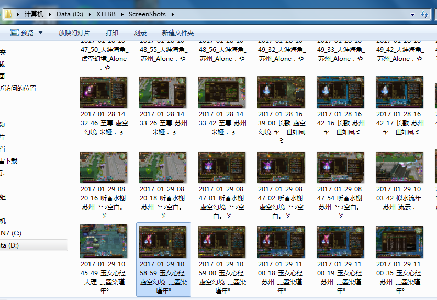Viewport: 437px width, 300px height.
Task: Click file name 49_32_天涯海角_苏州_Alone
Action: [282, 50]
